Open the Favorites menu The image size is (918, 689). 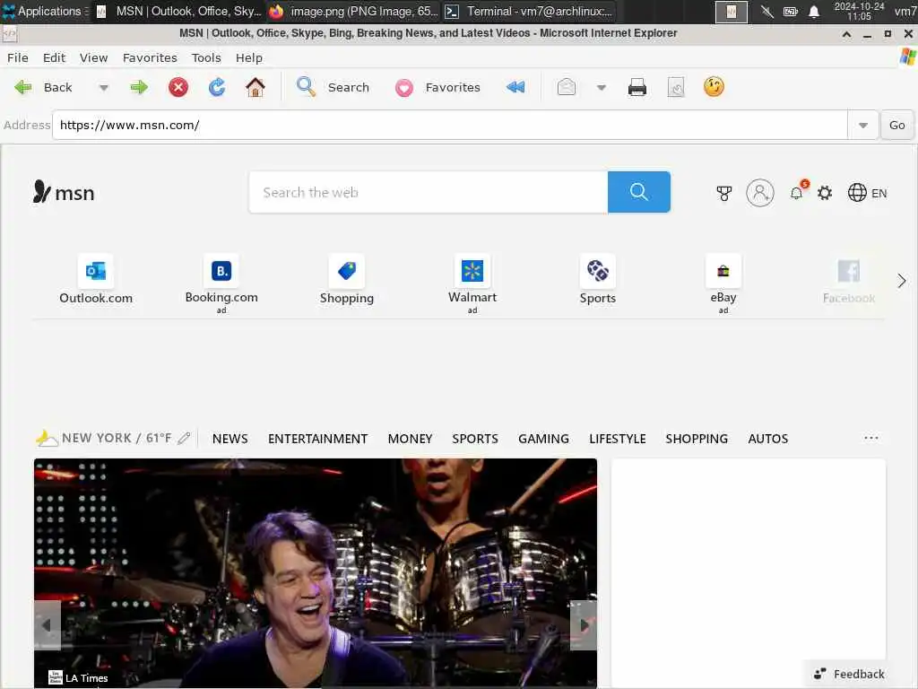[150, 57]
